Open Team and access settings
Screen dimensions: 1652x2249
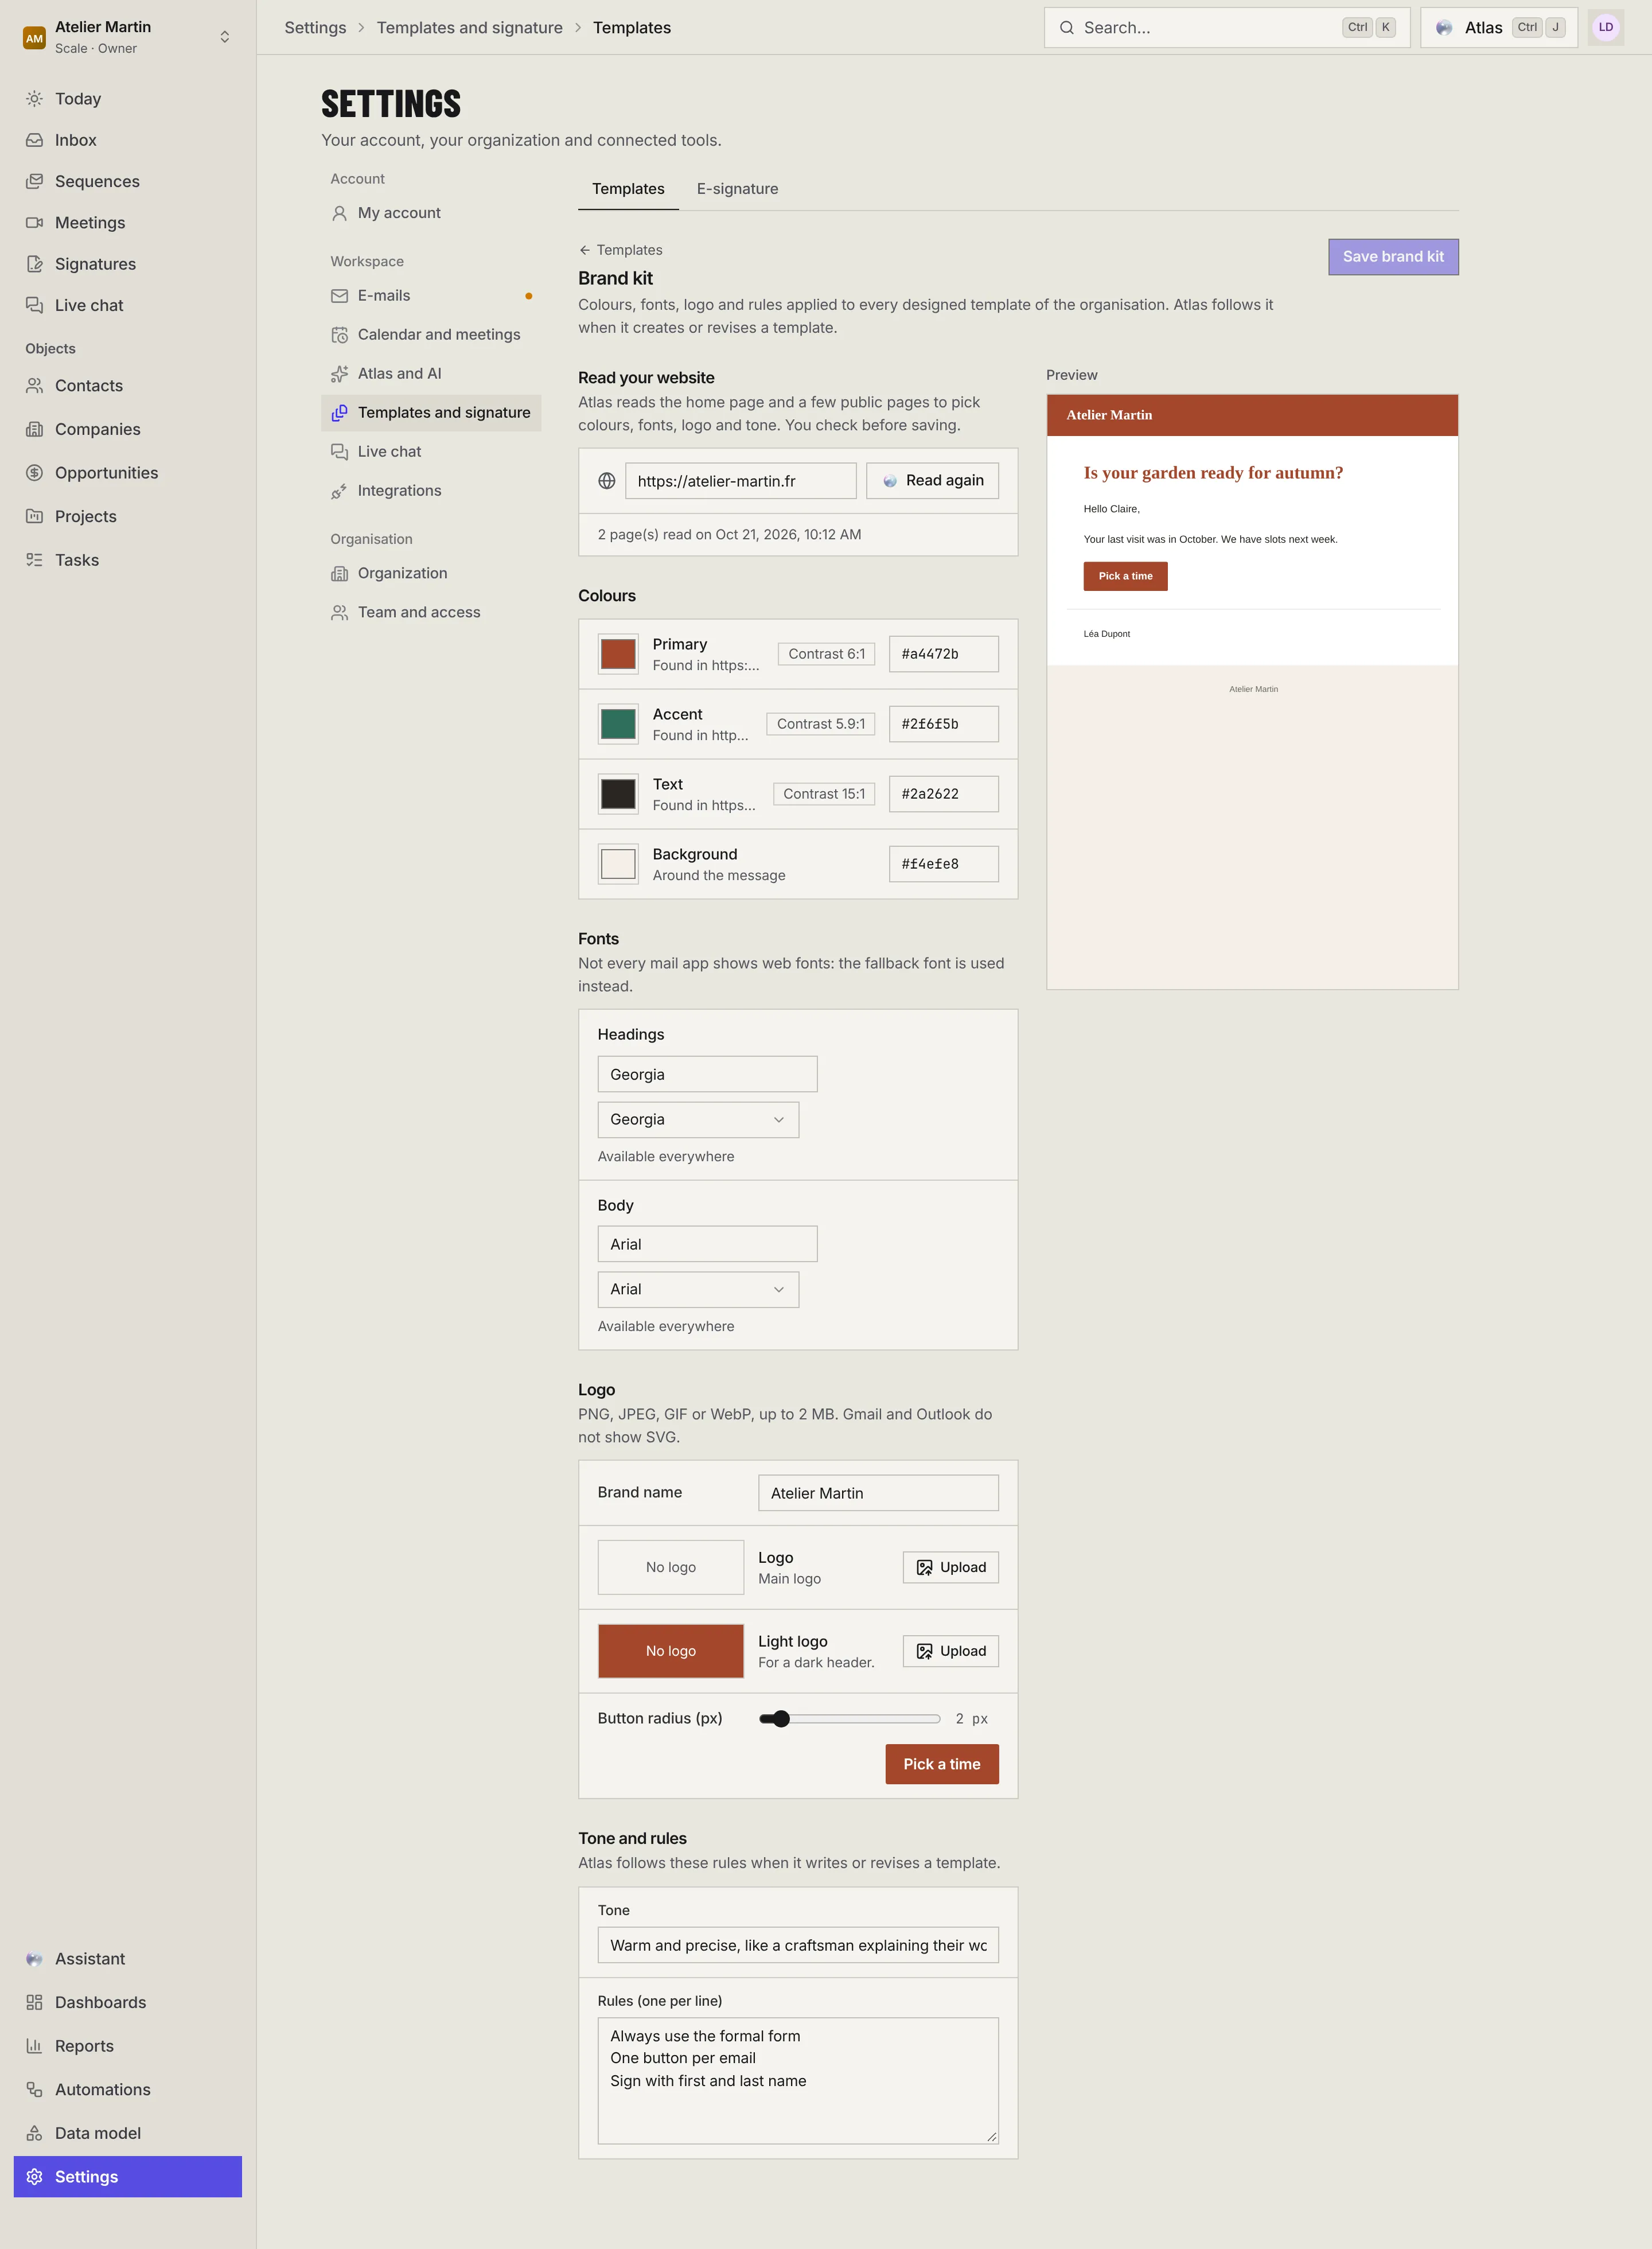[x=431, y=612]
